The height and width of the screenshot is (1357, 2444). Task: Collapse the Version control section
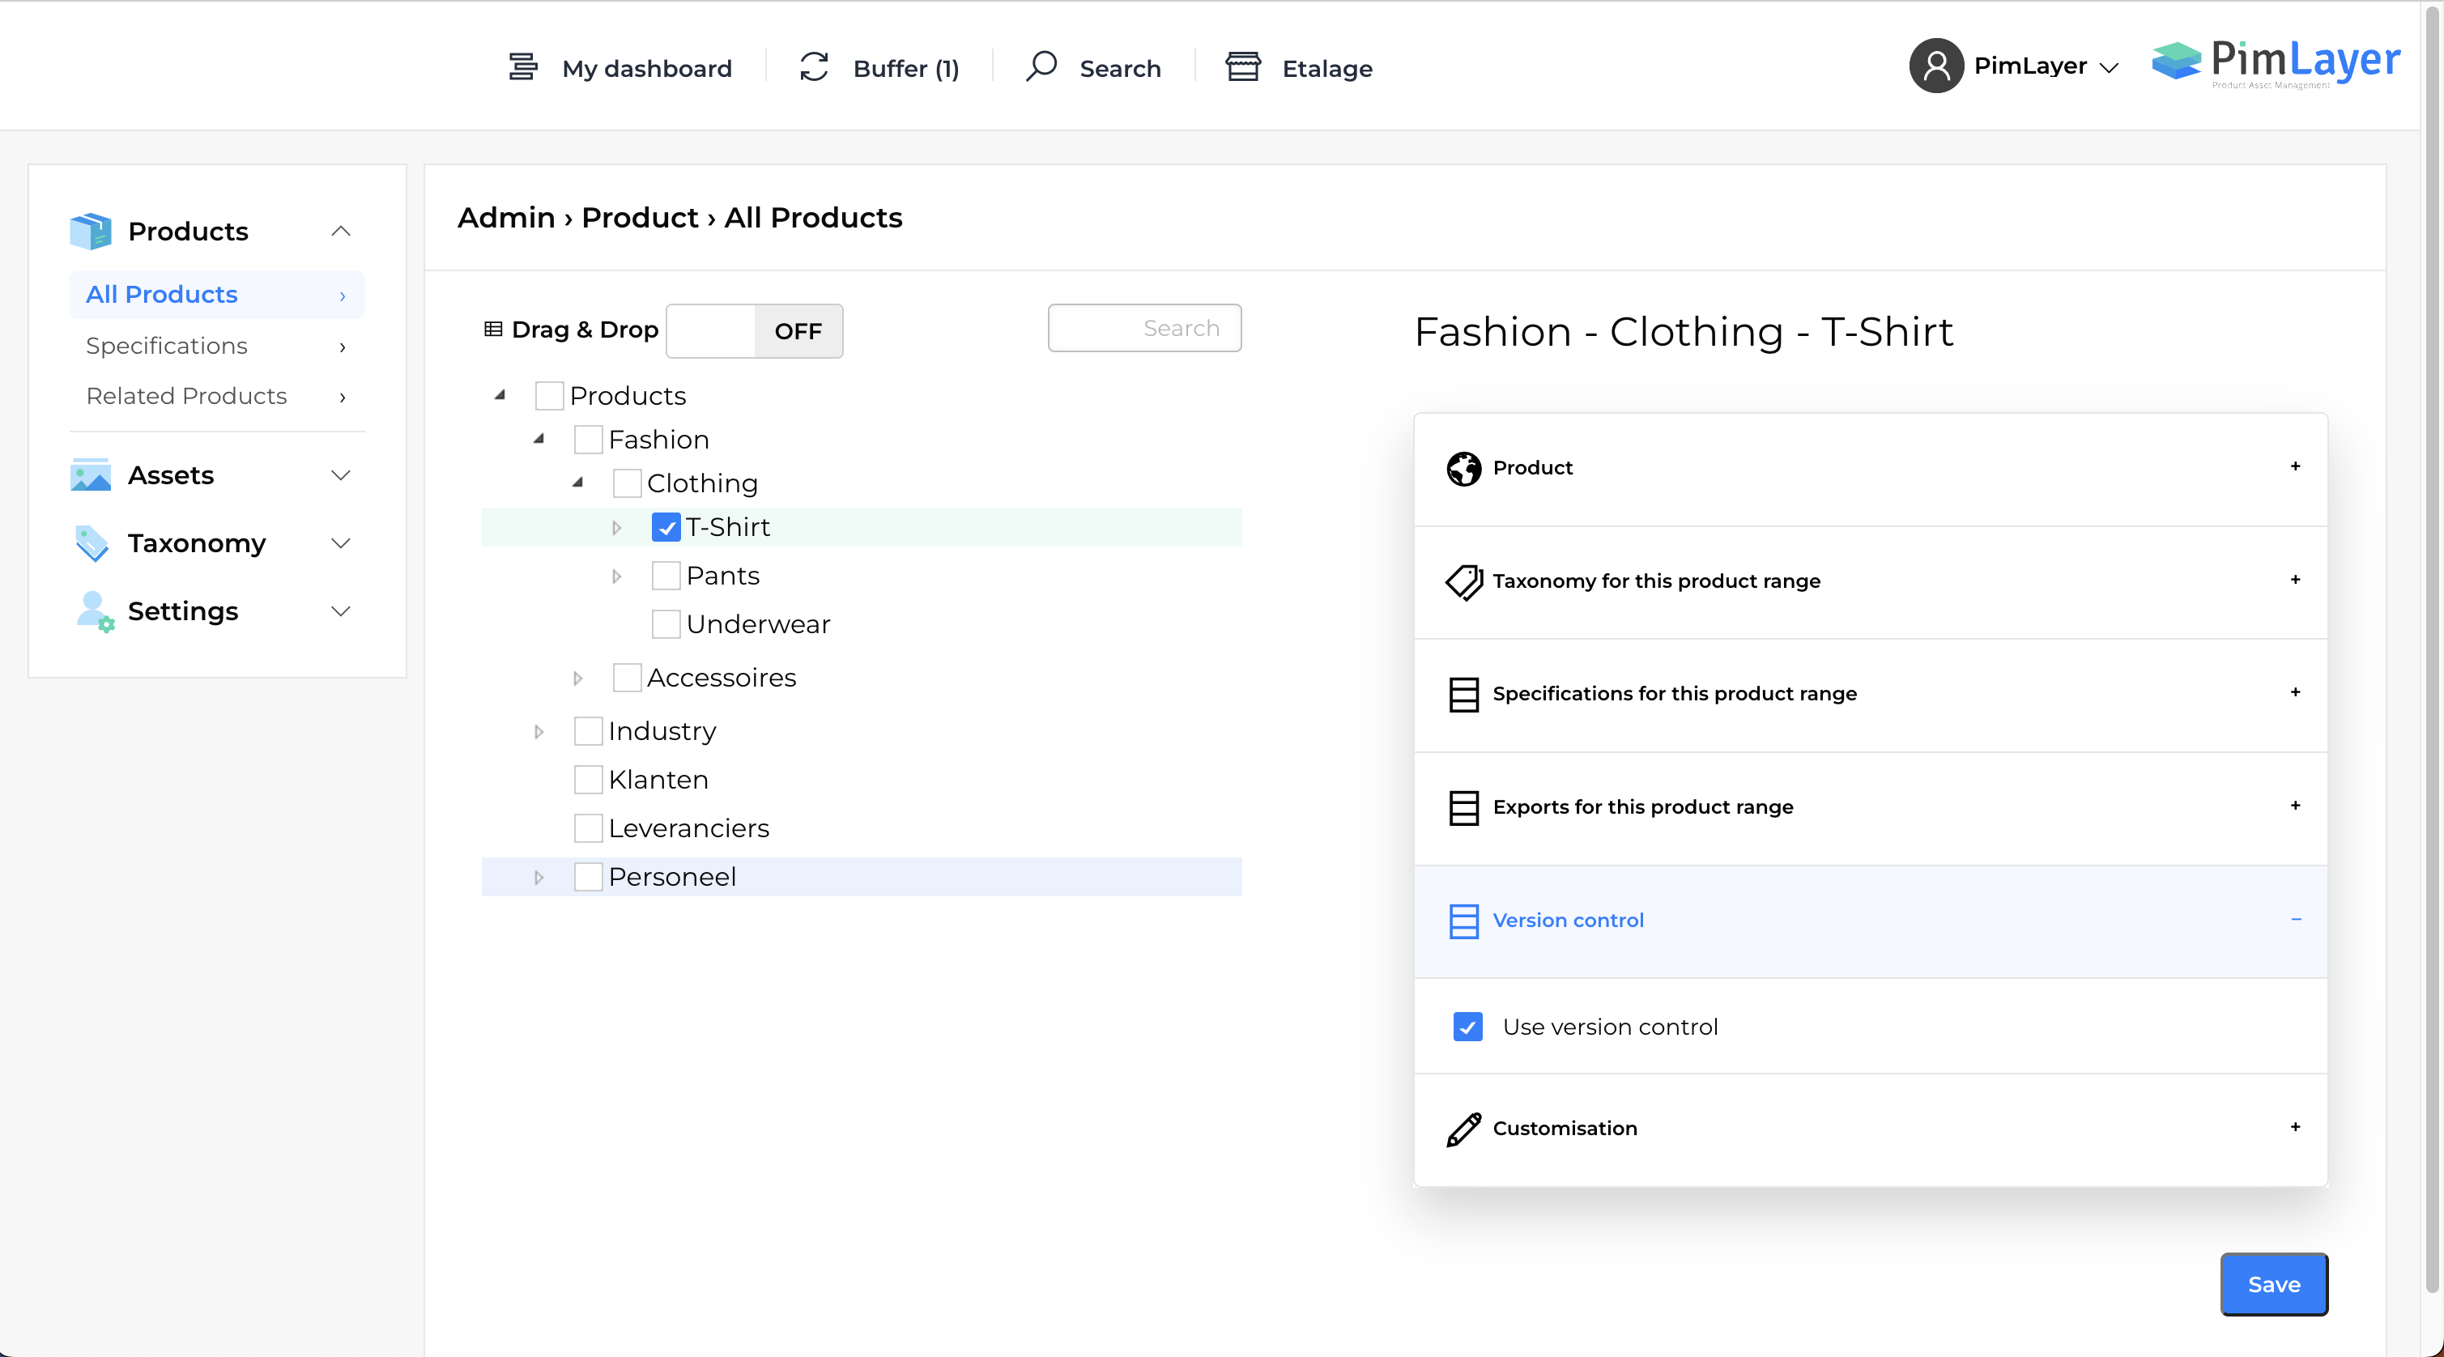click(2295, 920)
